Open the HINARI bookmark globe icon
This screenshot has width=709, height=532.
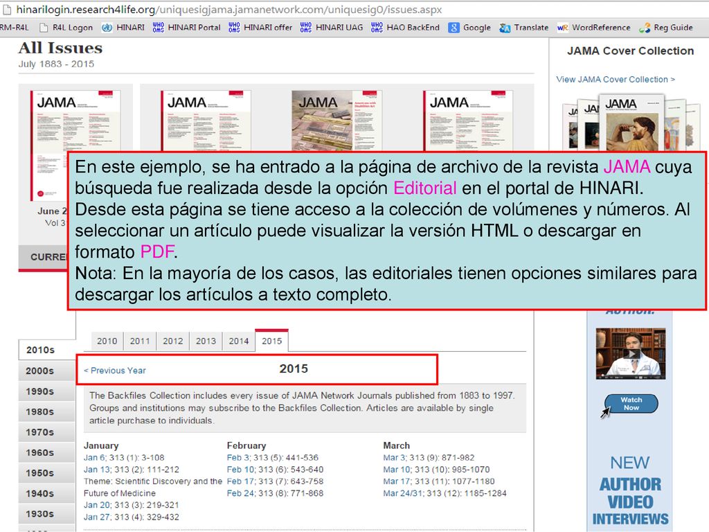[107, 28]
